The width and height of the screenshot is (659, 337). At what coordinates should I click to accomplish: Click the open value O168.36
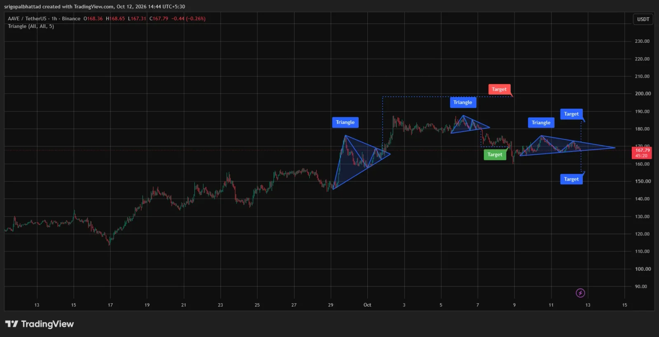pyautogui.click(x=93, y=19)
